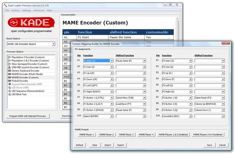Click the MAME Encoder (Multi-Mode) icon
The width and height of the screenshot is (235, 154).
pos(9,74)
